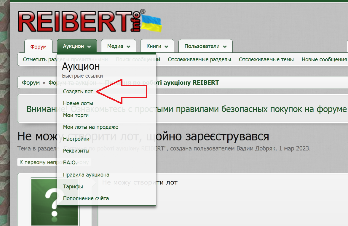Click the post text "Не можу створити лот"
The image size is (348, 226).
click(x=140, y=182)
